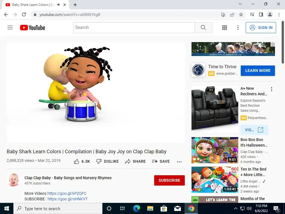
Task: Click Boo Boo Boo It's Halloween title
Action: (254, 142)
